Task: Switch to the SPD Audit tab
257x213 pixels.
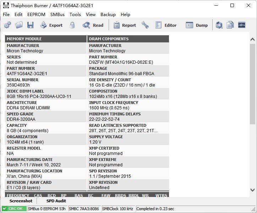Action: pyautogui.click(x=56, y=201)
